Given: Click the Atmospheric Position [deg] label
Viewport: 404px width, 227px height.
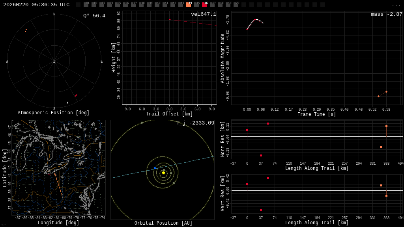Looking at the screenshot, I should 53,113.
